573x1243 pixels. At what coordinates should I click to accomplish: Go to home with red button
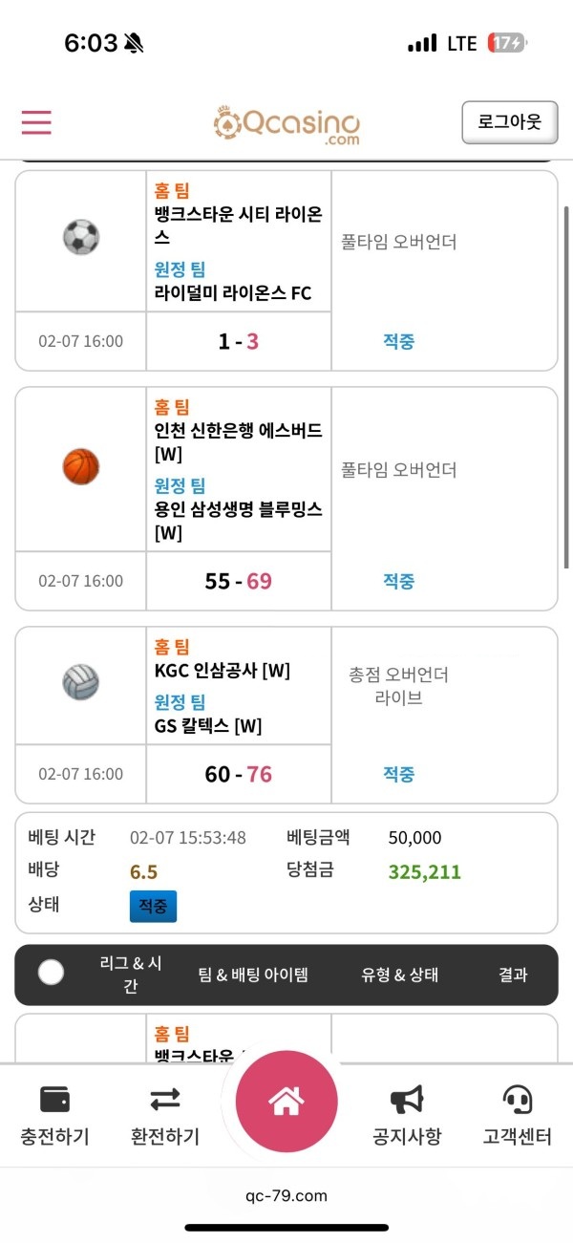pyautogui.click(x=286, y=1102)
